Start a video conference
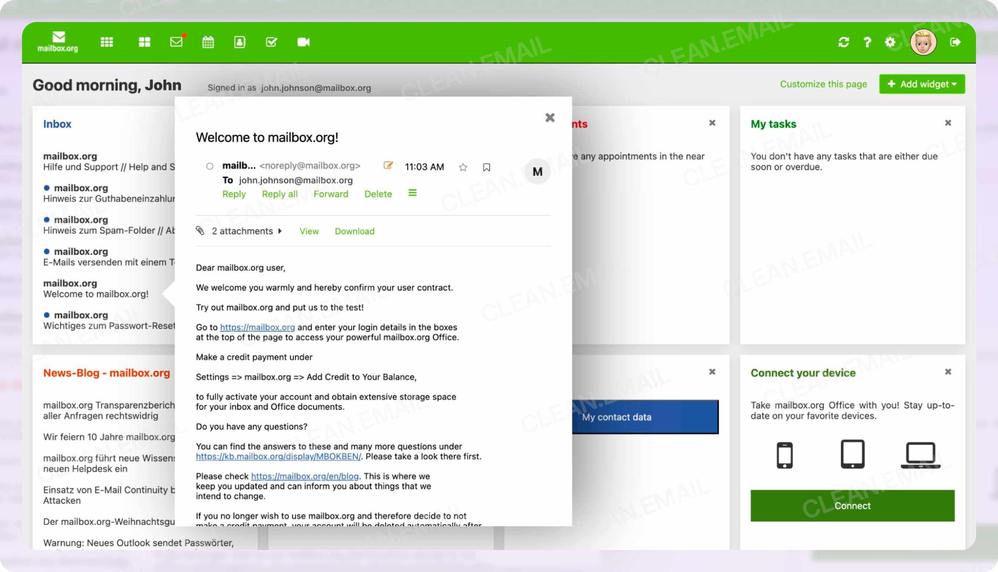 click(303, 42)
